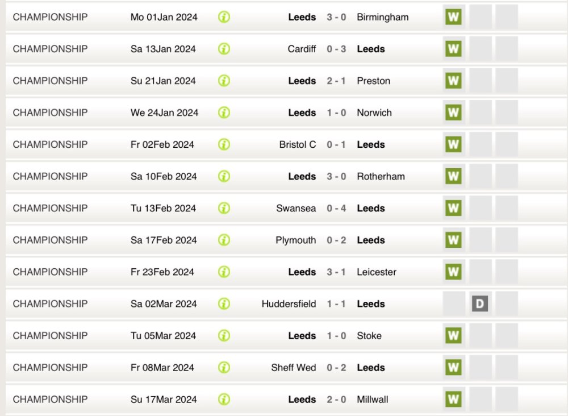Viewport: 568px width, 416px height.
Task: Click the grey D draw badge for Huddersfield
Action: (479, 303)
